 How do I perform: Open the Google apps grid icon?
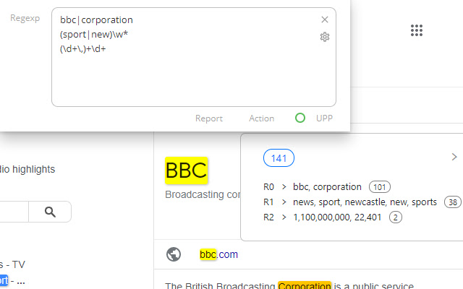(417, 30)
